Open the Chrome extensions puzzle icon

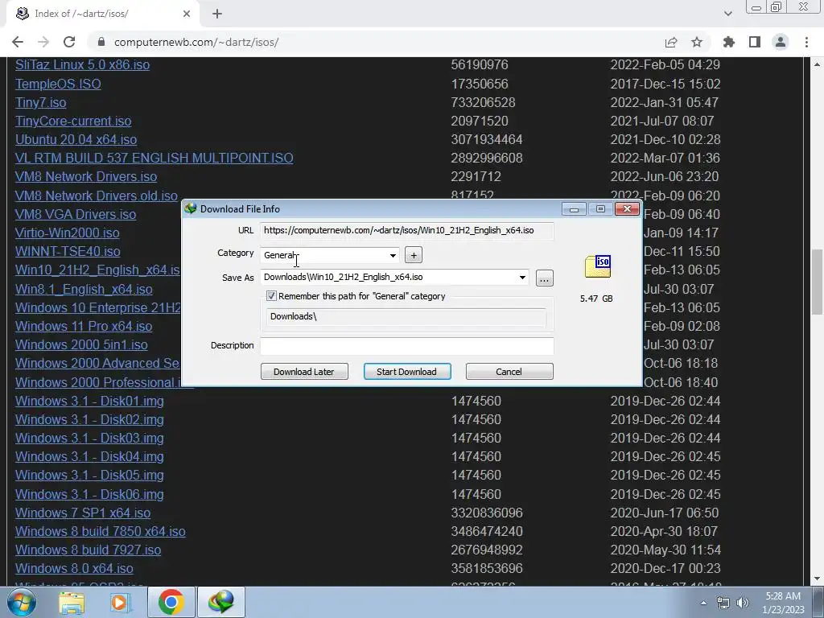click(729, 42)
